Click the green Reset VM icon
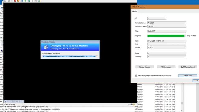The width and height of the screenshot is (199, 112). tap(25, 1)
